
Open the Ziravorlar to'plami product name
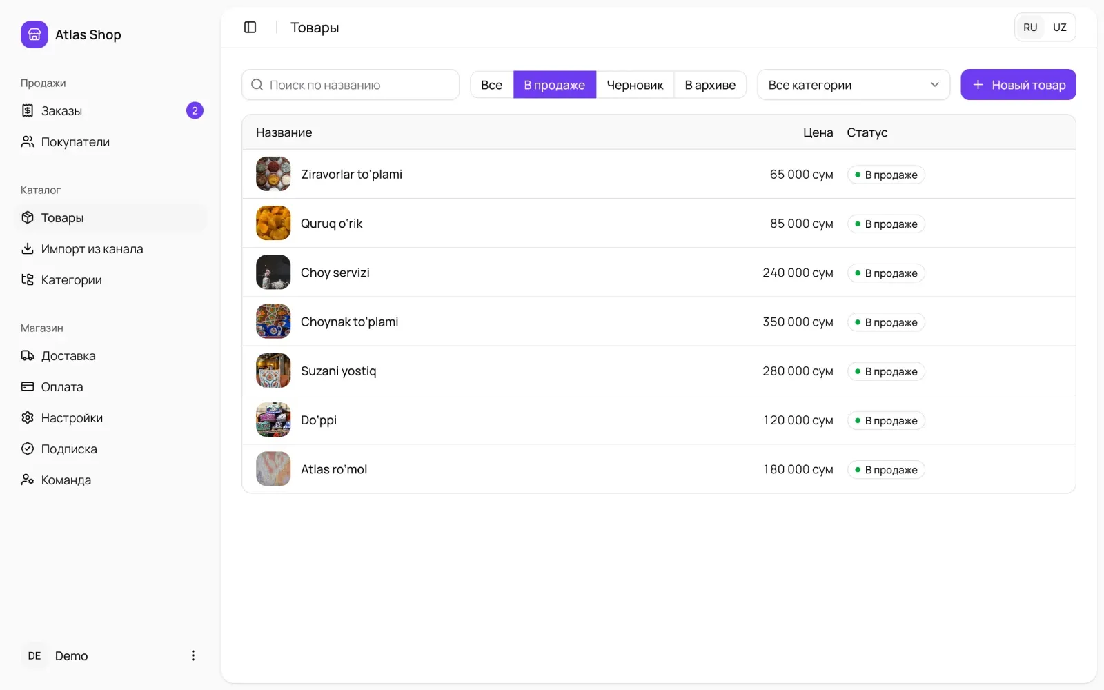(351, 175)
